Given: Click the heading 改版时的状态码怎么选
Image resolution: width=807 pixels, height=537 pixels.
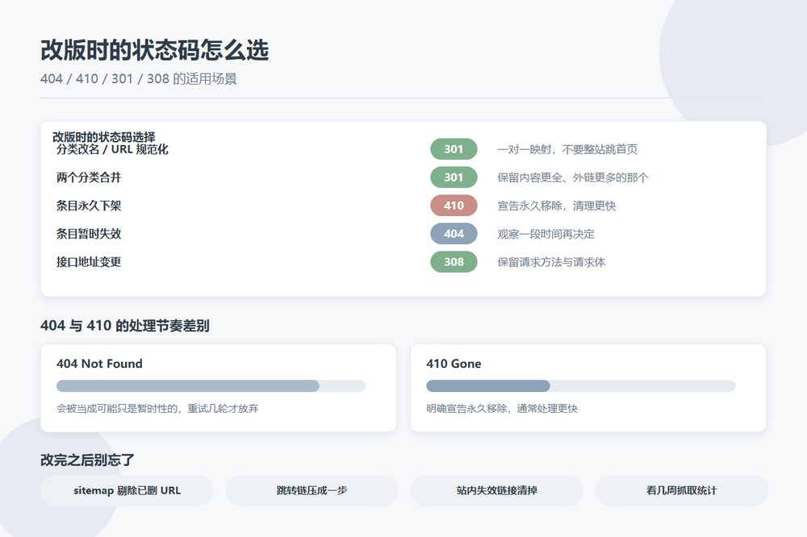Looking at the screenshot, I should tap(154, 51).
